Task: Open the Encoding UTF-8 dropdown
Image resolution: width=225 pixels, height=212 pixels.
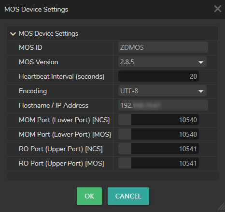Action: click(x=162, y=91)
